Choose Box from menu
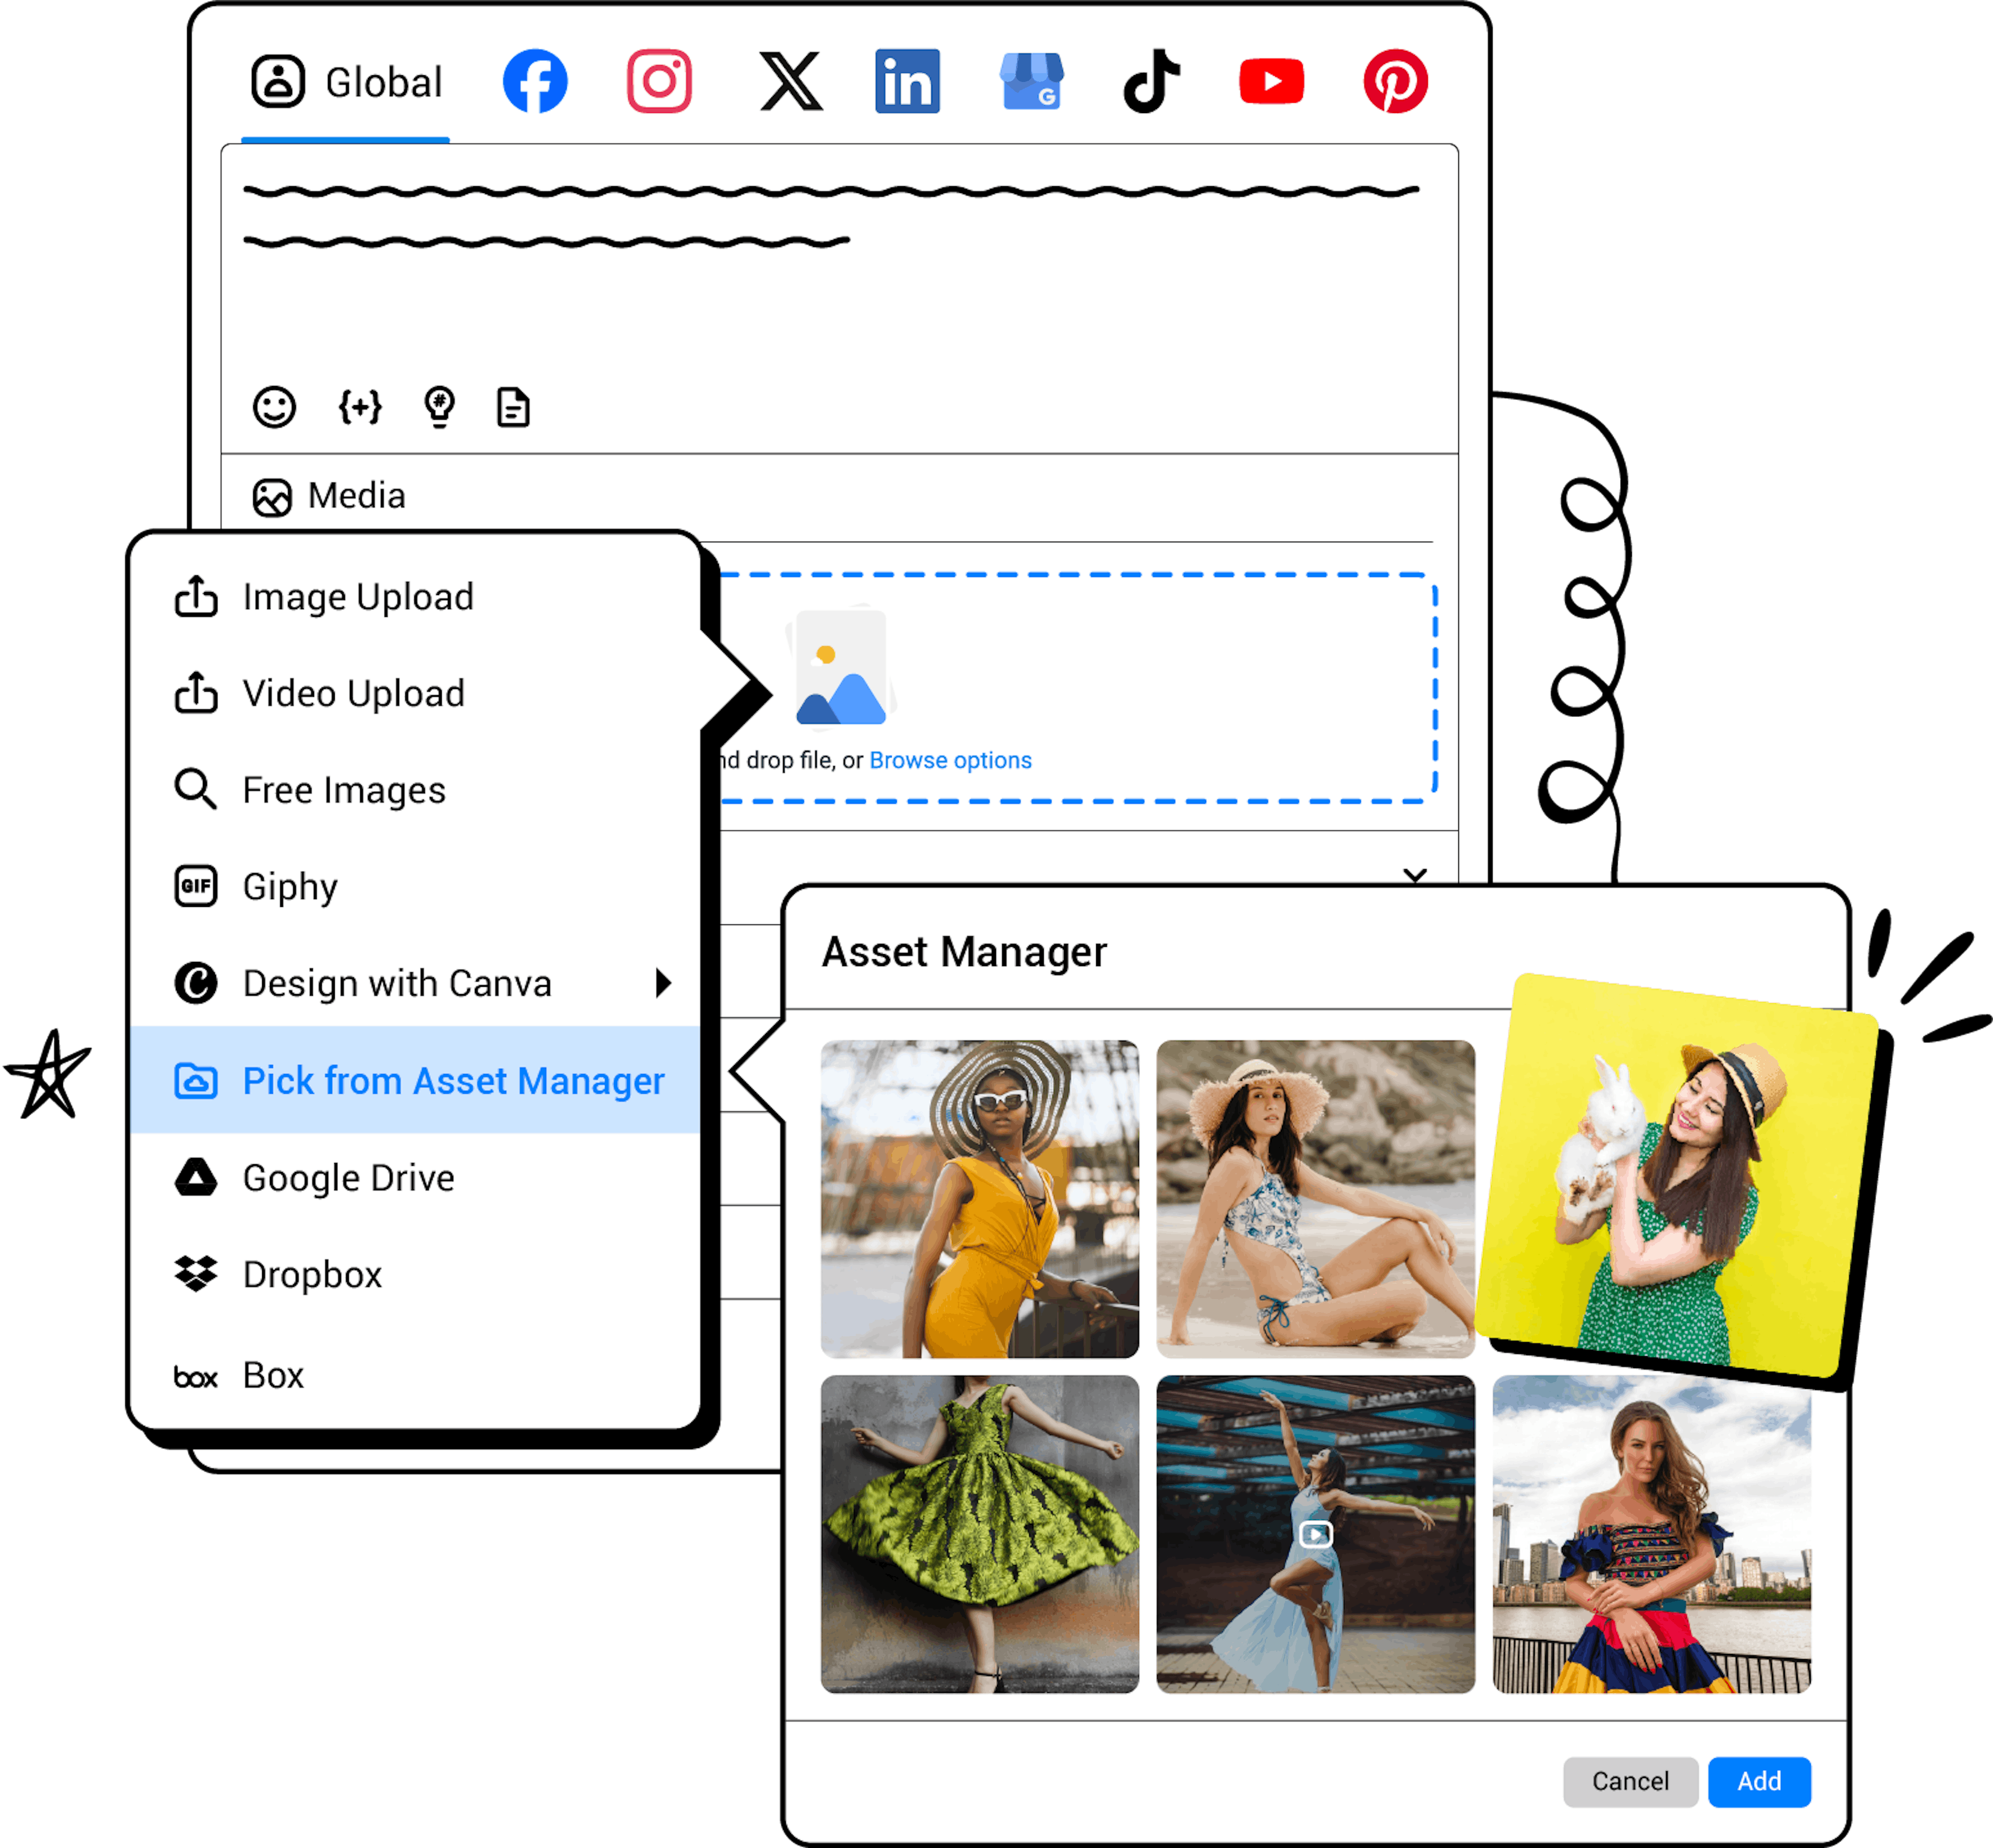This screenshot has width=1993, height=1848. pos(414,1375)
